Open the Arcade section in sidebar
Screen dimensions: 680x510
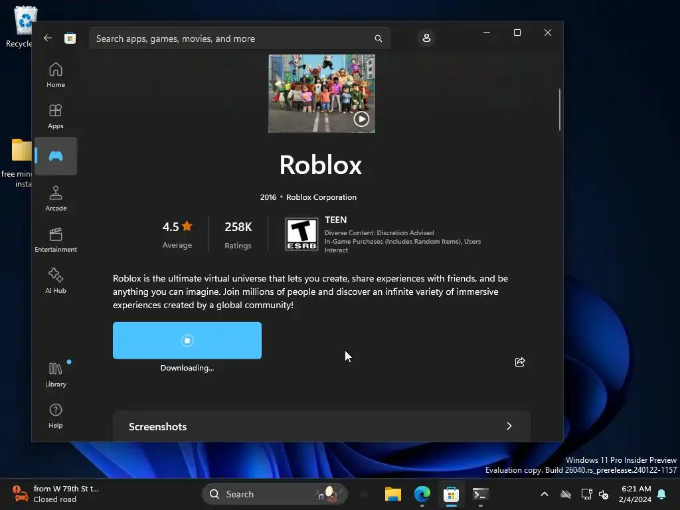click(x=56, y=199)
